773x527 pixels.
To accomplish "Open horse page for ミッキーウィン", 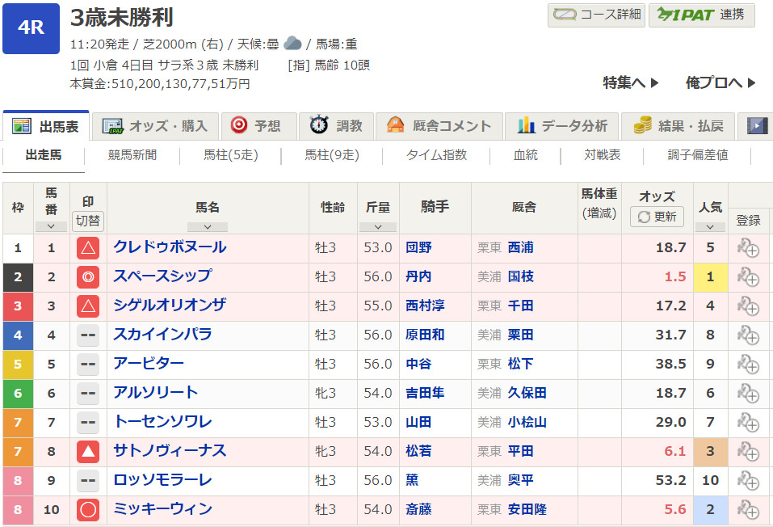I will point(162,508).
